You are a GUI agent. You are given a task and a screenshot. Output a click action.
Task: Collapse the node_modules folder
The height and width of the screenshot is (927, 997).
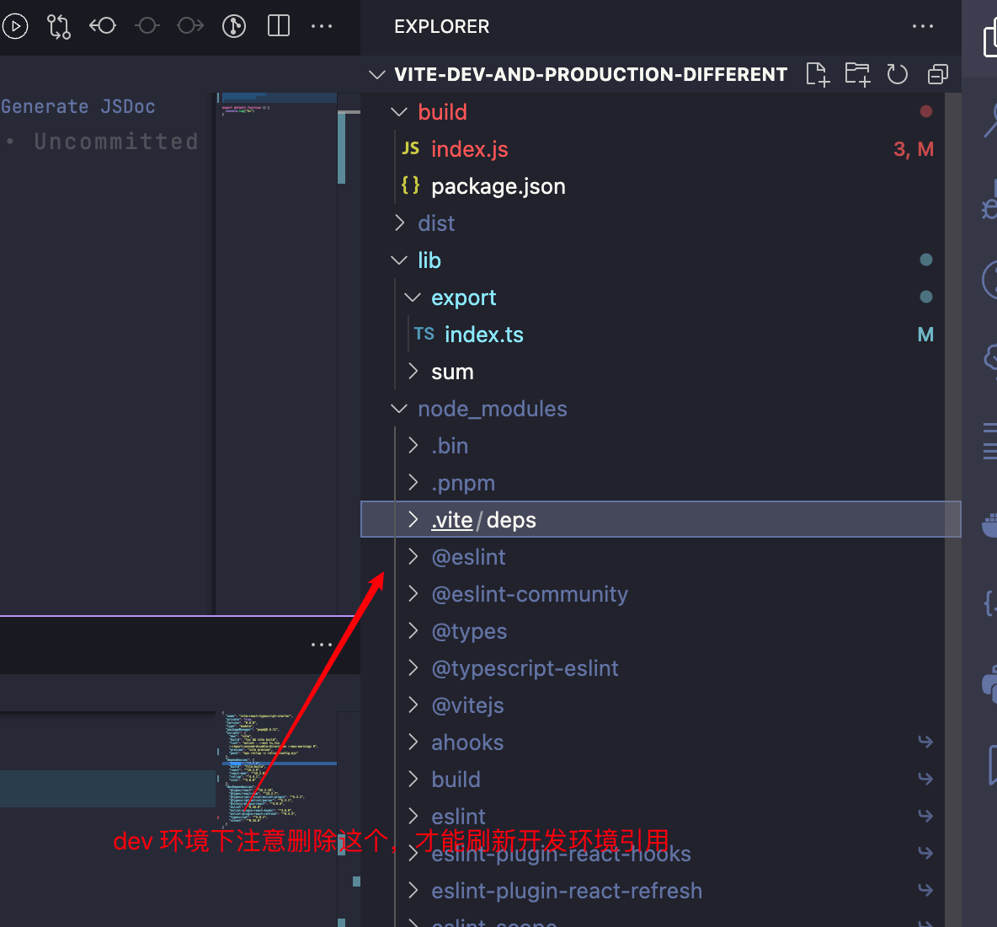492,409
